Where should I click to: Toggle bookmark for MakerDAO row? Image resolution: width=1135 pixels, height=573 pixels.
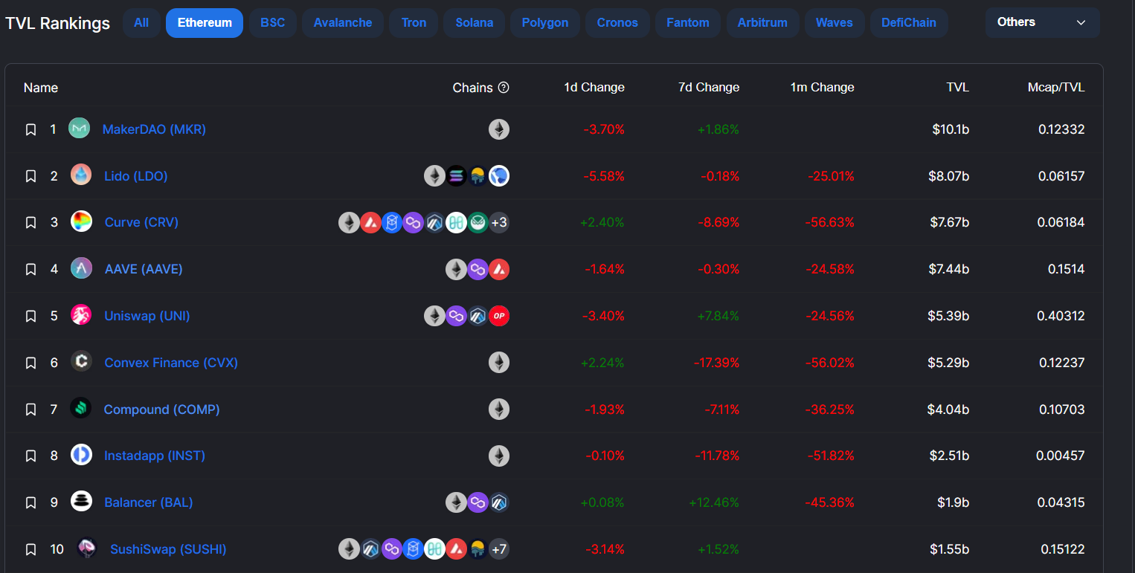coord(30,129)
